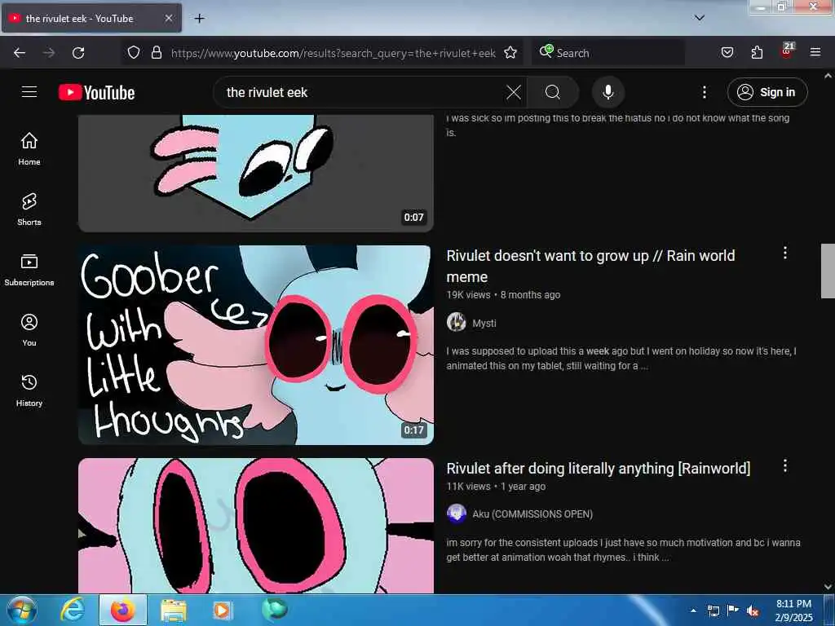Open options for 'Rivulet after doing literally anything'
The height and width of the screenshot is (626, 835).
[785, 465]
